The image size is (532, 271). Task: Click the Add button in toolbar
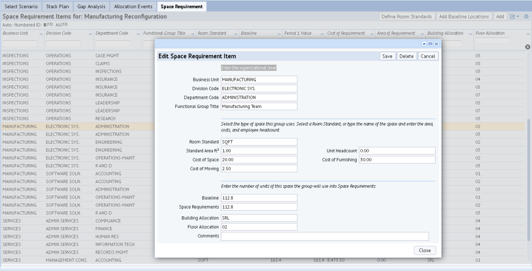[x=500, y=16]
